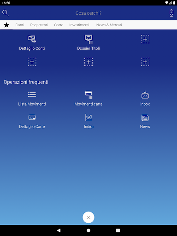Click the Cosa cerchi? search field
The height and width of the screenshot is (236, 177).
pos(88,13)
